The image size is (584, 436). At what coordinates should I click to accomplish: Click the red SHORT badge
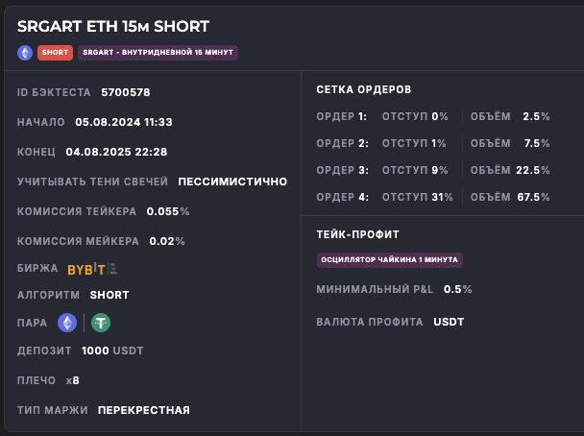[55, 52]
